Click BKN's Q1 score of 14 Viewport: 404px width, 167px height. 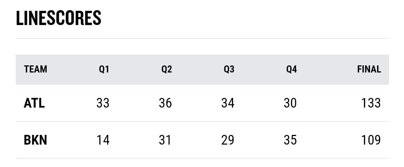click(x=103, y=140)
